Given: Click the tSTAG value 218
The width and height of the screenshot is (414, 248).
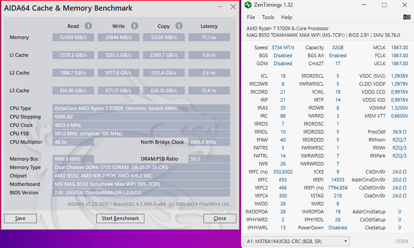Looking at the screenshot, I should pyautogui.click(x=338, y=196).
